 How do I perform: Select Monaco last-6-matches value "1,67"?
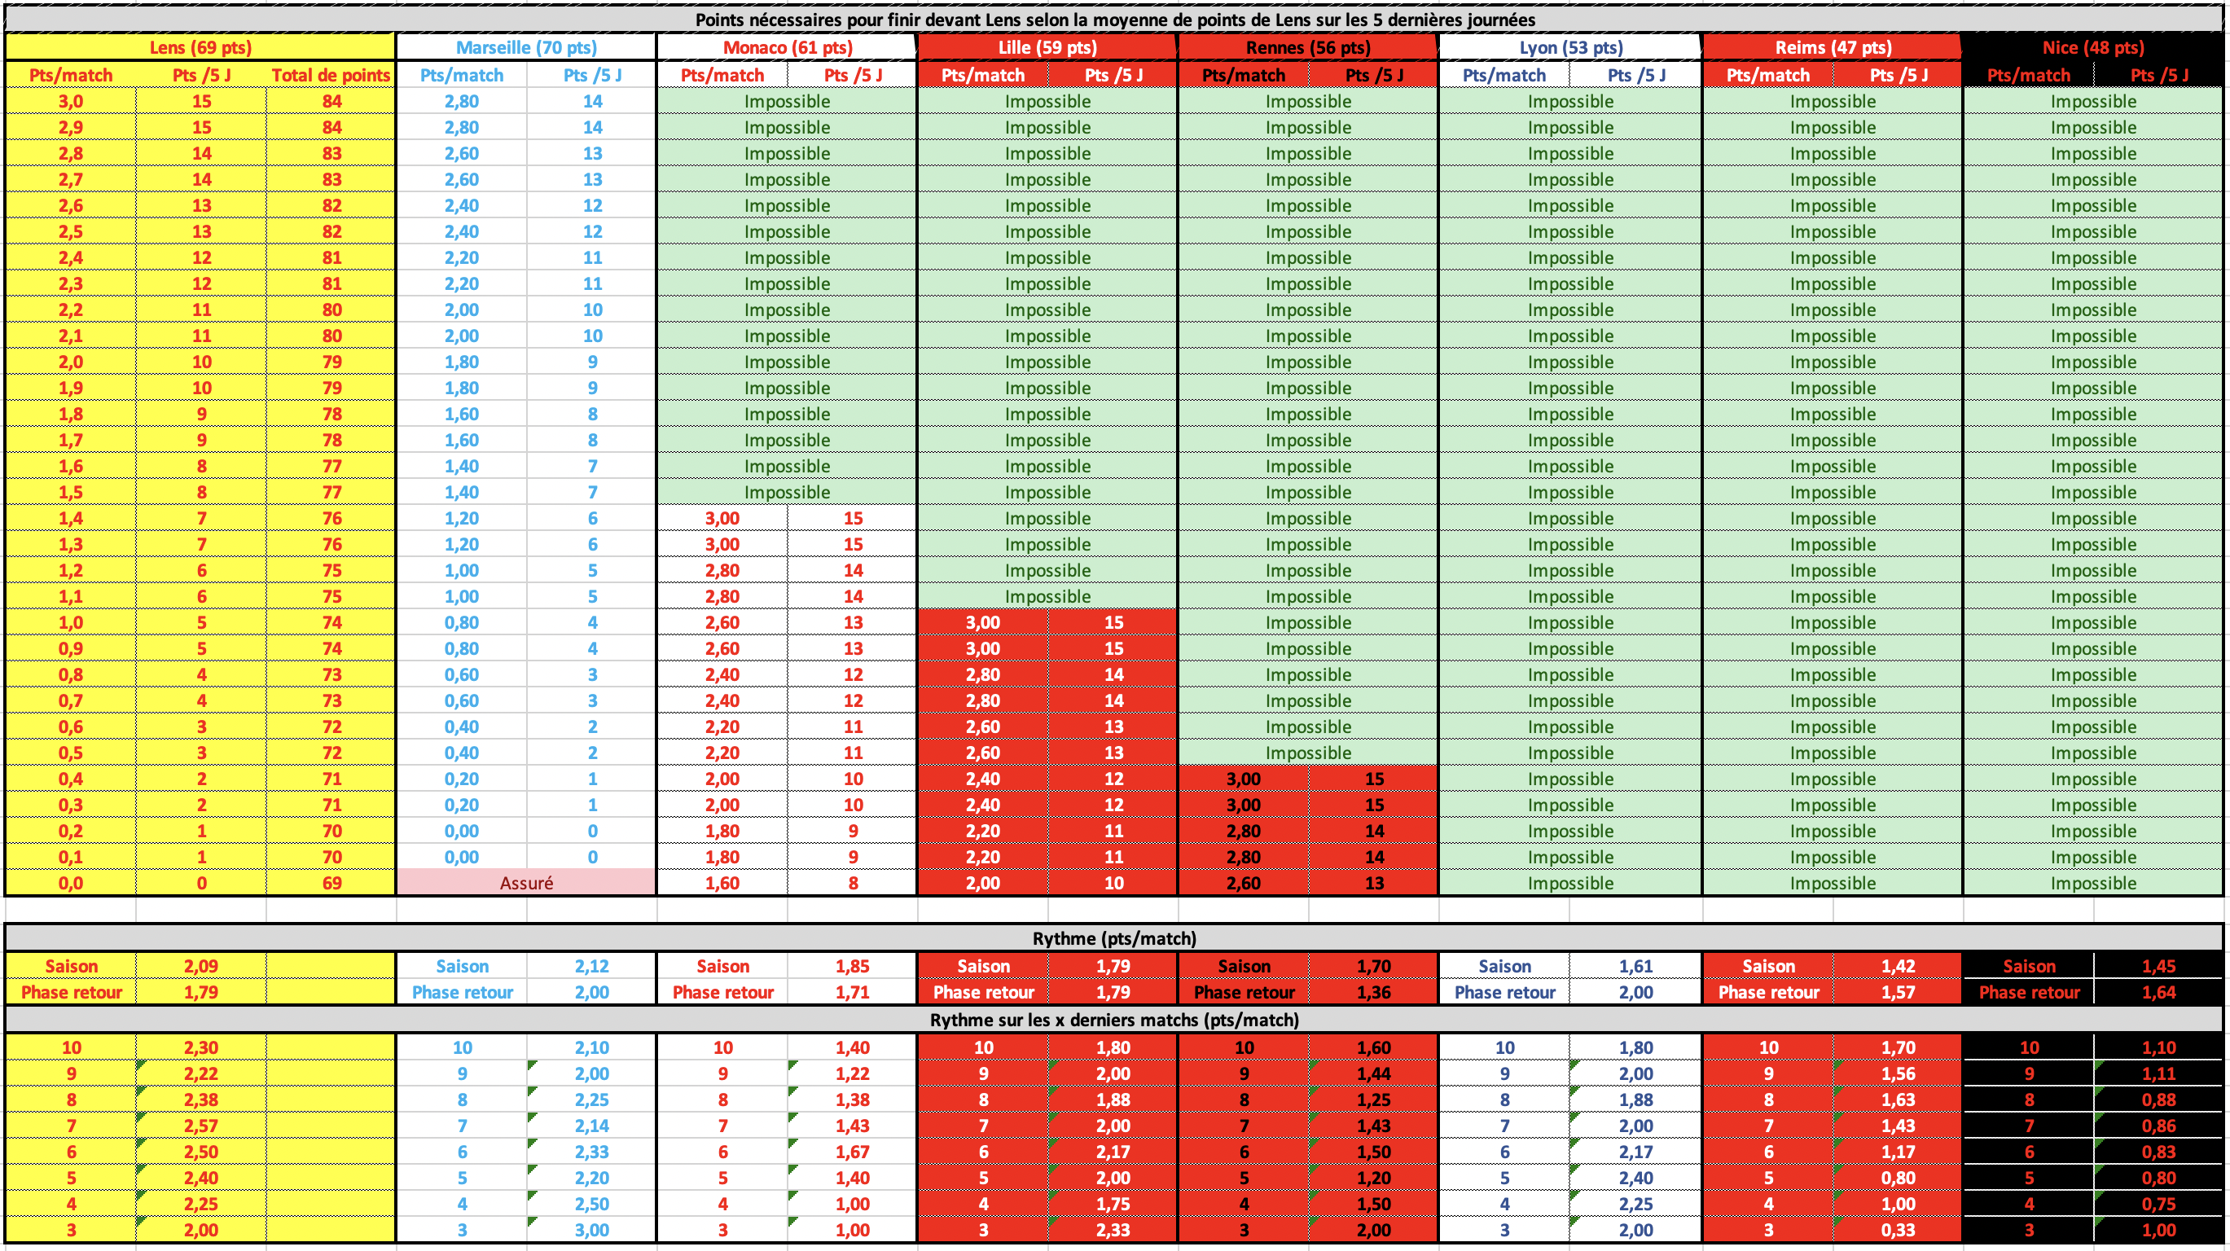pyautogui.click(x=853, y=1152)
